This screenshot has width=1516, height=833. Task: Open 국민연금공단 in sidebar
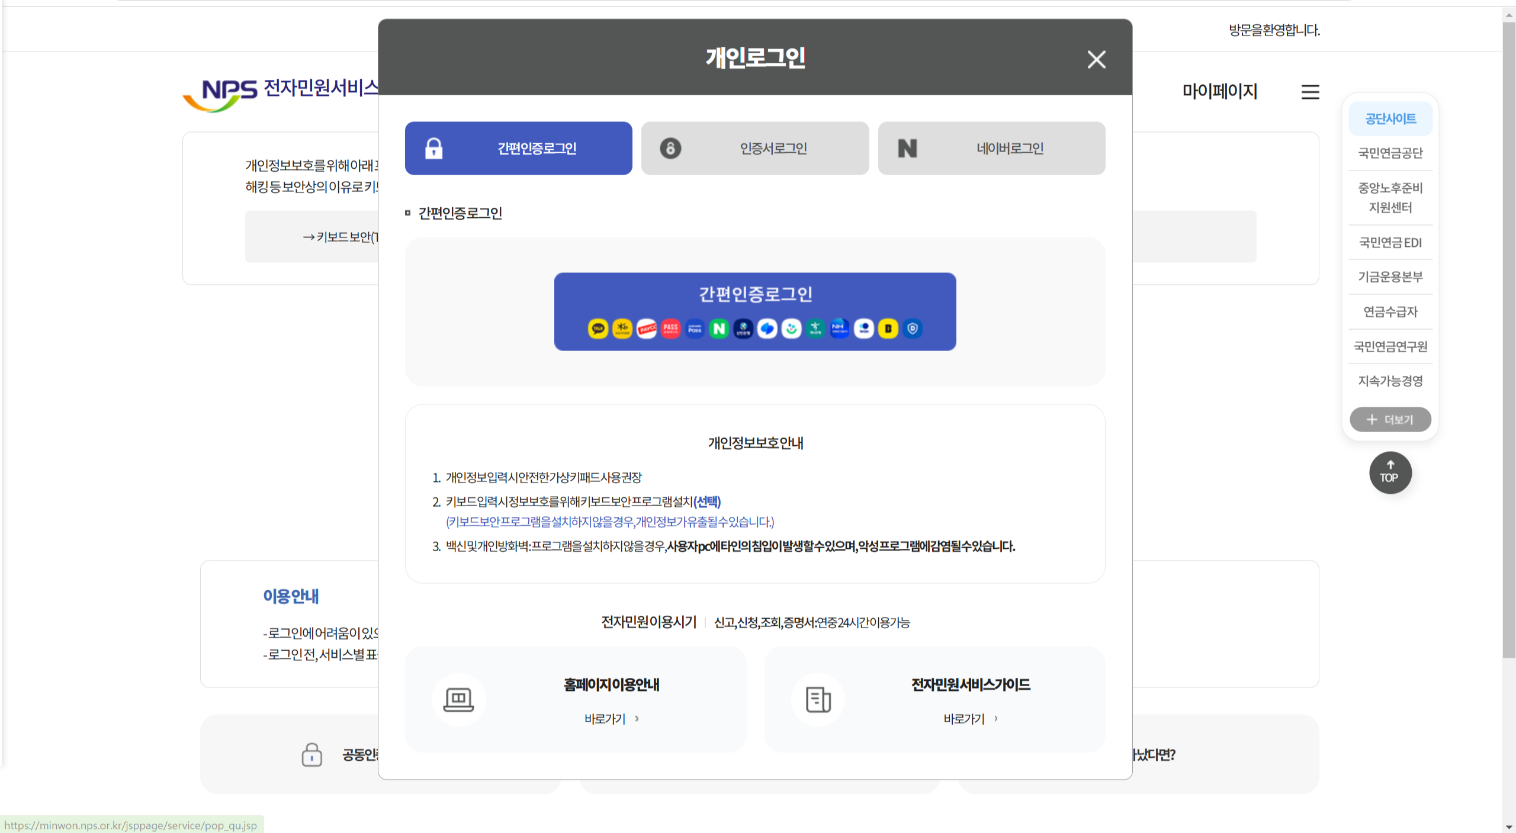pos(1390,153)
